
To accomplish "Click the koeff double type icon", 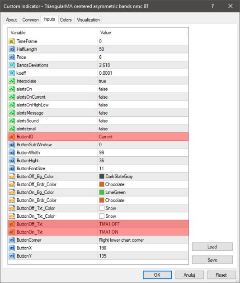I will coord(12,73).
